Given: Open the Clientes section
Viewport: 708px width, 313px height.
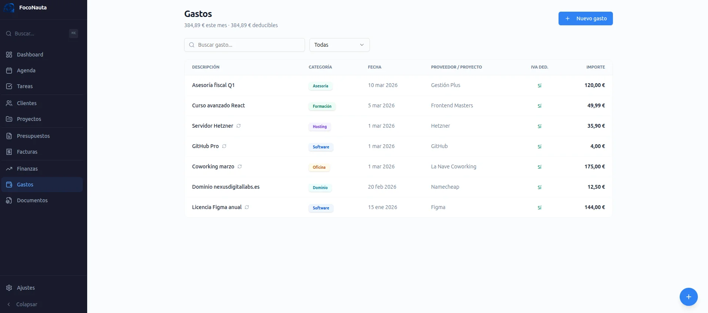Looking at the screenshot, I should point(26,103).
